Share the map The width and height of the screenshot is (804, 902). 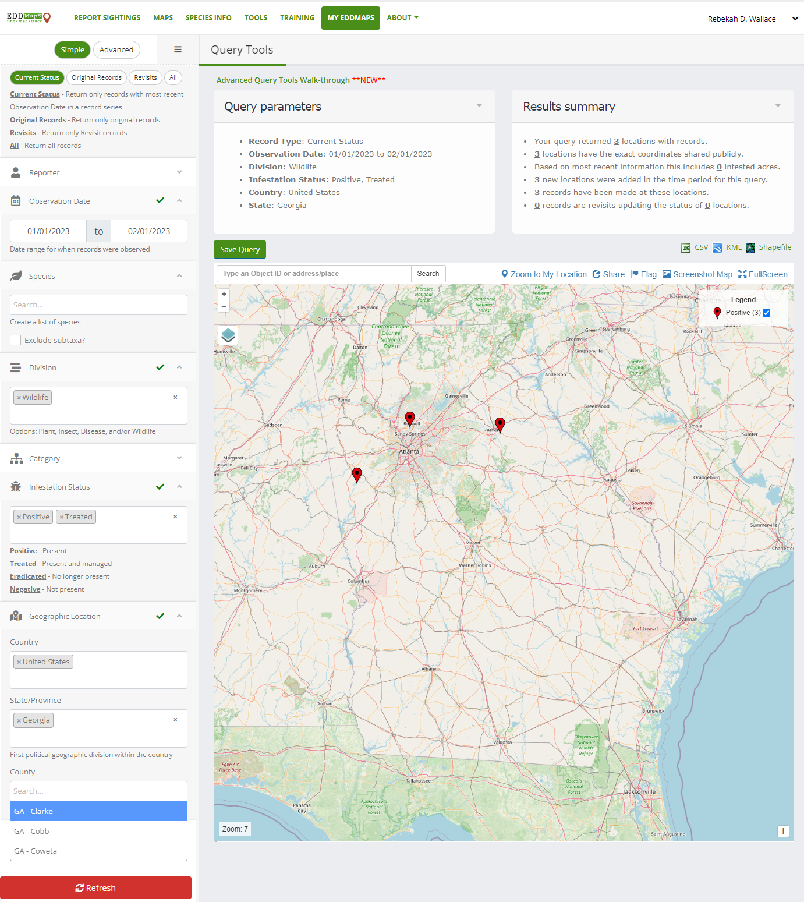coord(608,274)
